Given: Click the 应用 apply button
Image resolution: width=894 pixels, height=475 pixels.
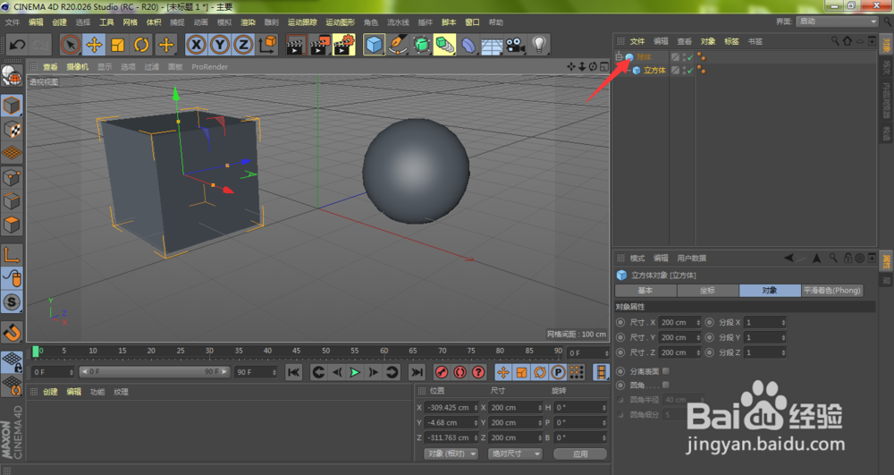Looking at the screenshot, I should [580, 454].
